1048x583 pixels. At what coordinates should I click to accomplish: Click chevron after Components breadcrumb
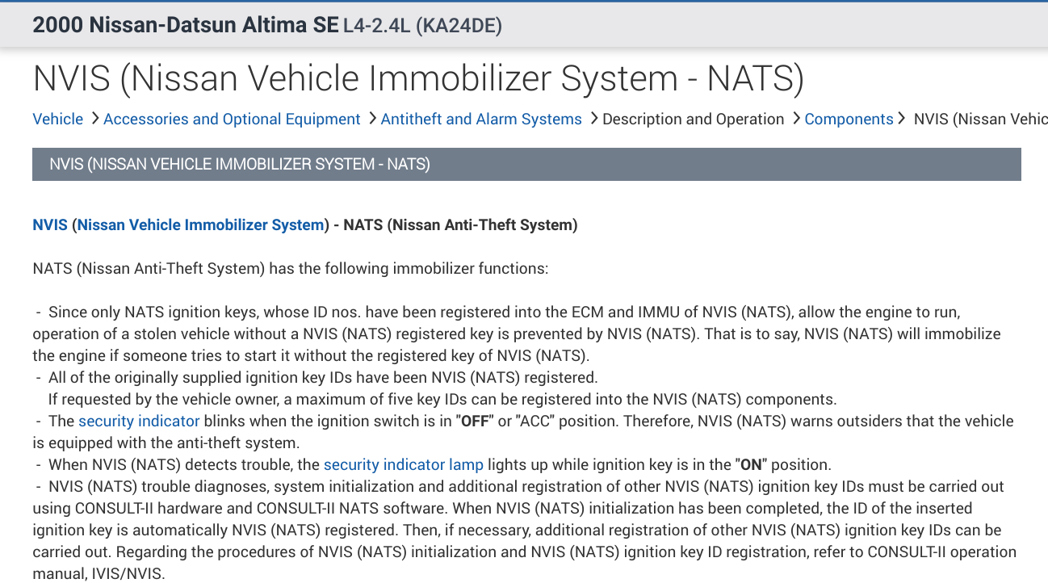[x=902, y=119]
